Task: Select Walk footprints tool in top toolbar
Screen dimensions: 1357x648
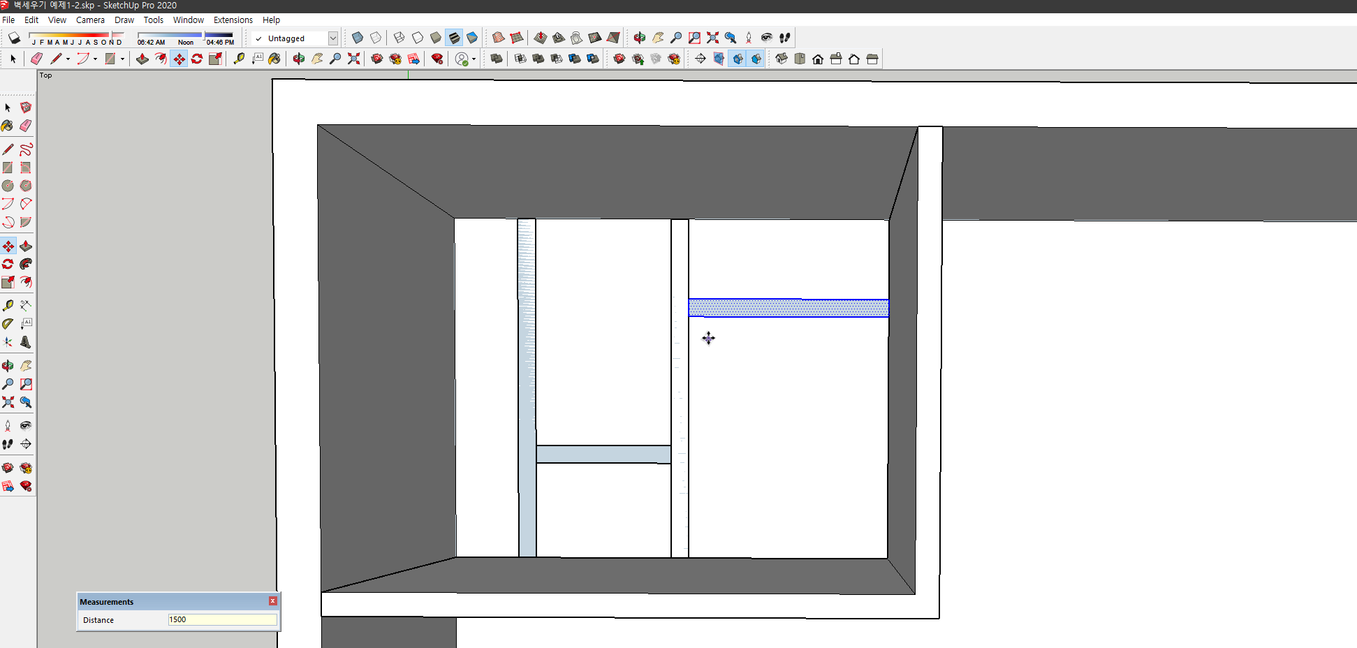Action: point(785,38)
